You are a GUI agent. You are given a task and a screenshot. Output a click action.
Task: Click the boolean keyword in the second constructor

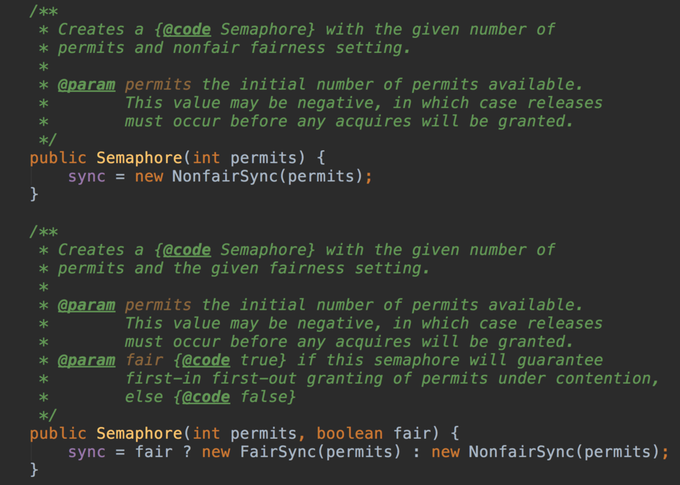(350, 433)
